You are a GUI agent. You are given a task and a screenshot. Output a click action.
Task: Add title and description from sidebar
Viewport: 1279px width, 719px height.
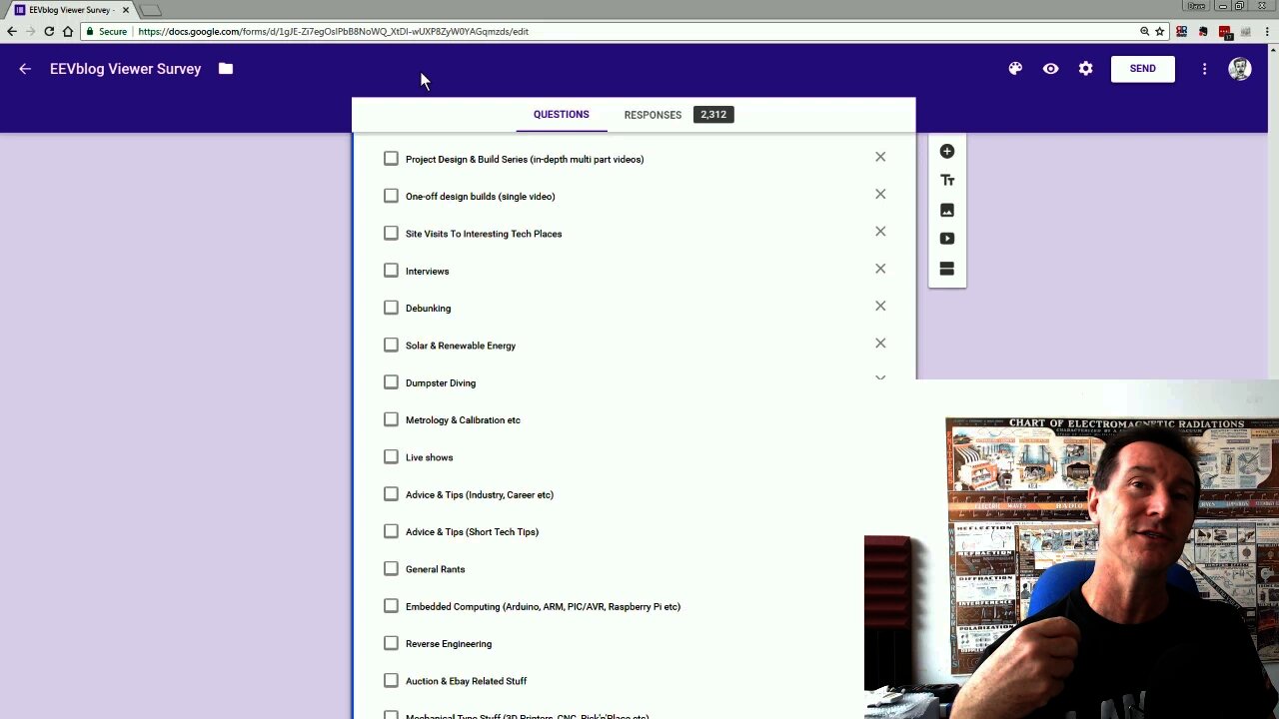(947, 181)
